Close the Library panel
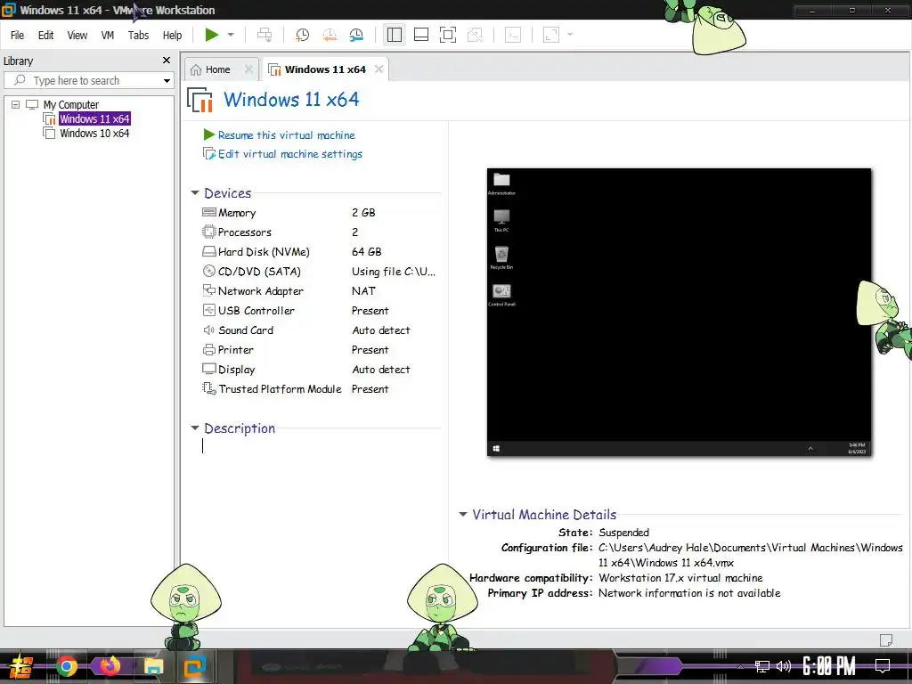This screenshot has height=684, width=912. [167, 61]
